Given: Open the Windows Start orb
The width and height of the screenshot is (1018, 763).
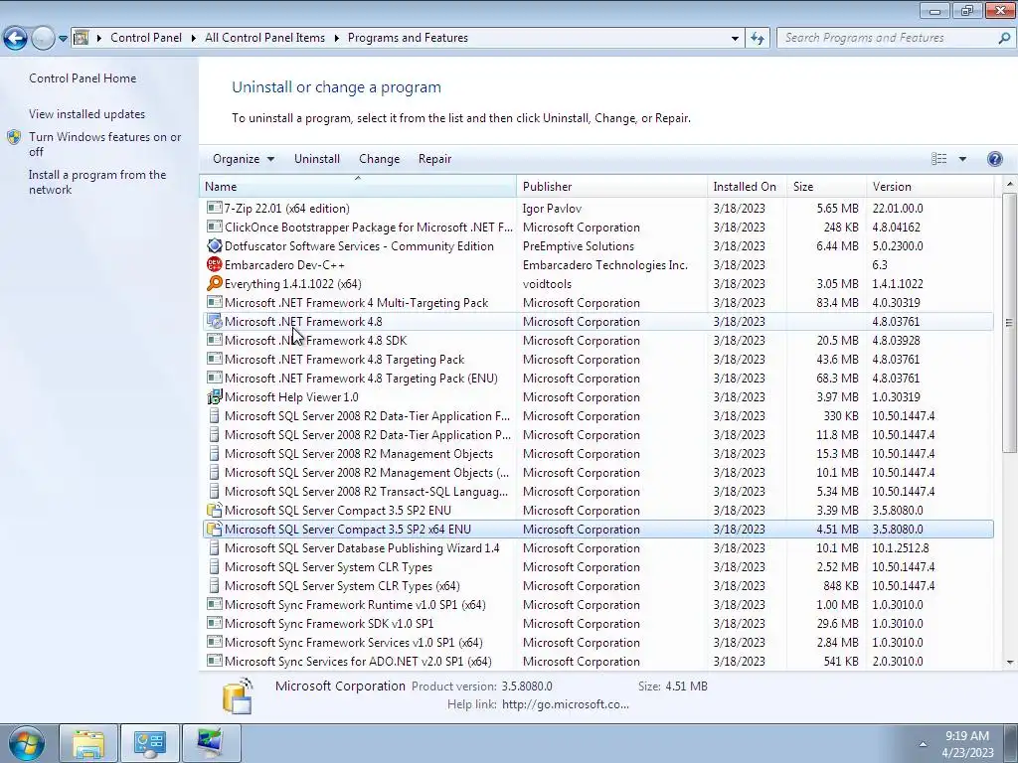Looking at the screenshot, I should [27, 743].
